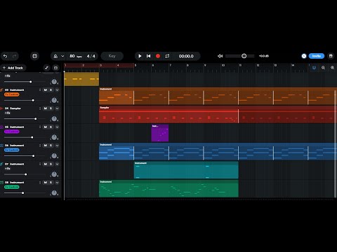The height and width of the screenshot is (252, 337).
Task: Click the master volume speaker icon
Action: tap(220, 56)
